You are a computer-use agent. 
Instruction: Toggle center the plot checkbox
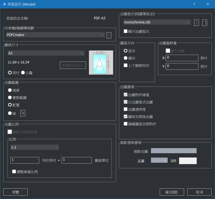168,51
